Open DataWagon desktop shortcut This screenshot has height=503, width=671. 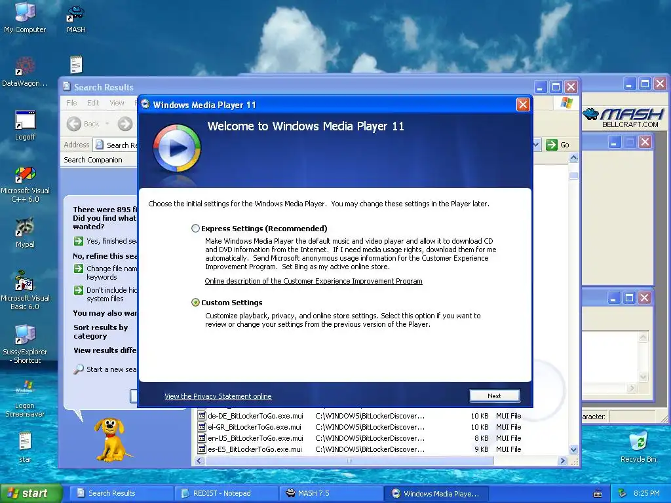click(25, 72)
